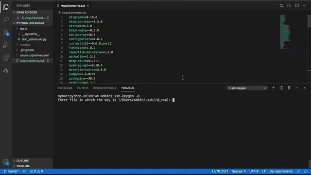The width and height of the screenshot is (311, 175).
Task: Open the Source Control view
Action: [x=6, y=33]
